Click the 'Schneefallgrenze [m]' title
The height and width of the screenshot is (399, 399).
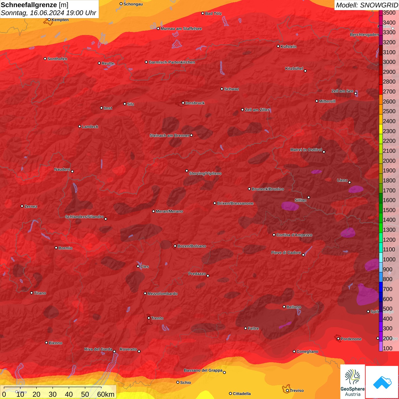(34, 5)
